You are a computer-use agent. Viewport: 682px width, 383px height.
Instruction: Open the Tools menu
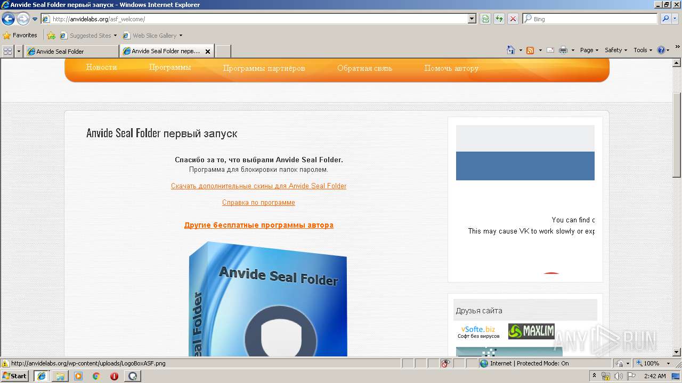click(x=643, y=50)
